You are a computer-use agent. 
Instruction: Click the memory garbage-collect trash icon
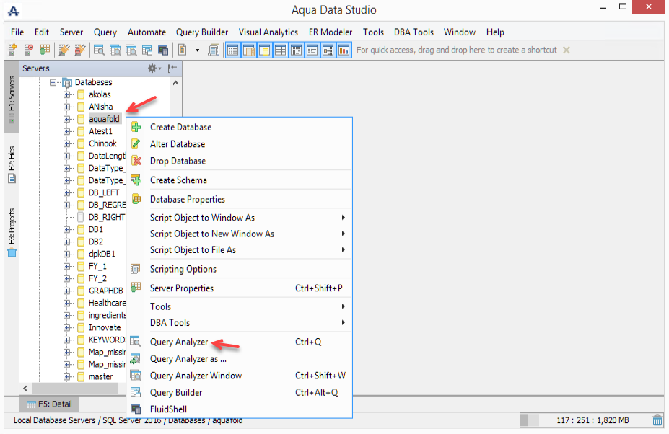(x=657, y=420)
